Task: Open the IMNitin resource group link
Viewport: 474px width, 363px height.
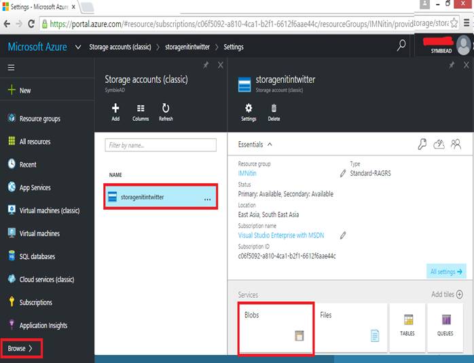Action: pos(247,173)
